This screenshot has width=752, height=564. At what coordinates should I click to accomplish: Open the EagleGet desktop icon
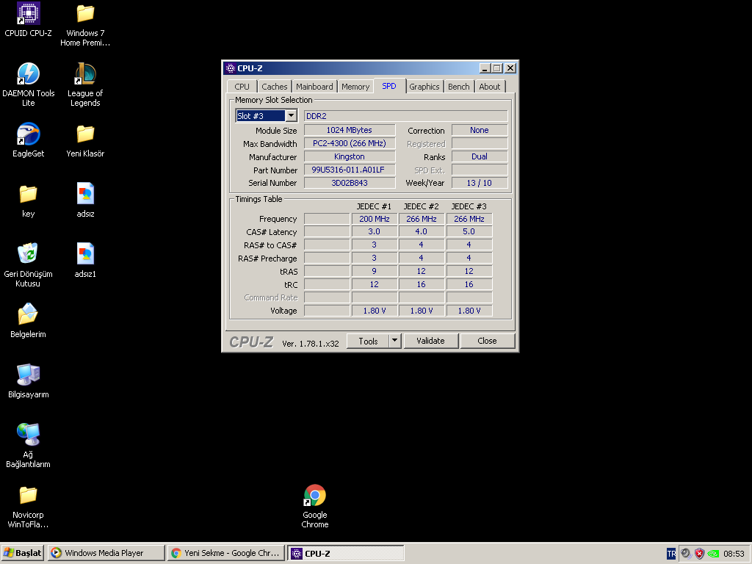pos(28,134)
